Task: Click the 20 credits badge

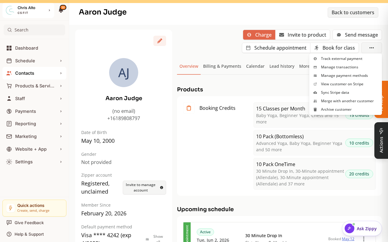Action: 359,174
